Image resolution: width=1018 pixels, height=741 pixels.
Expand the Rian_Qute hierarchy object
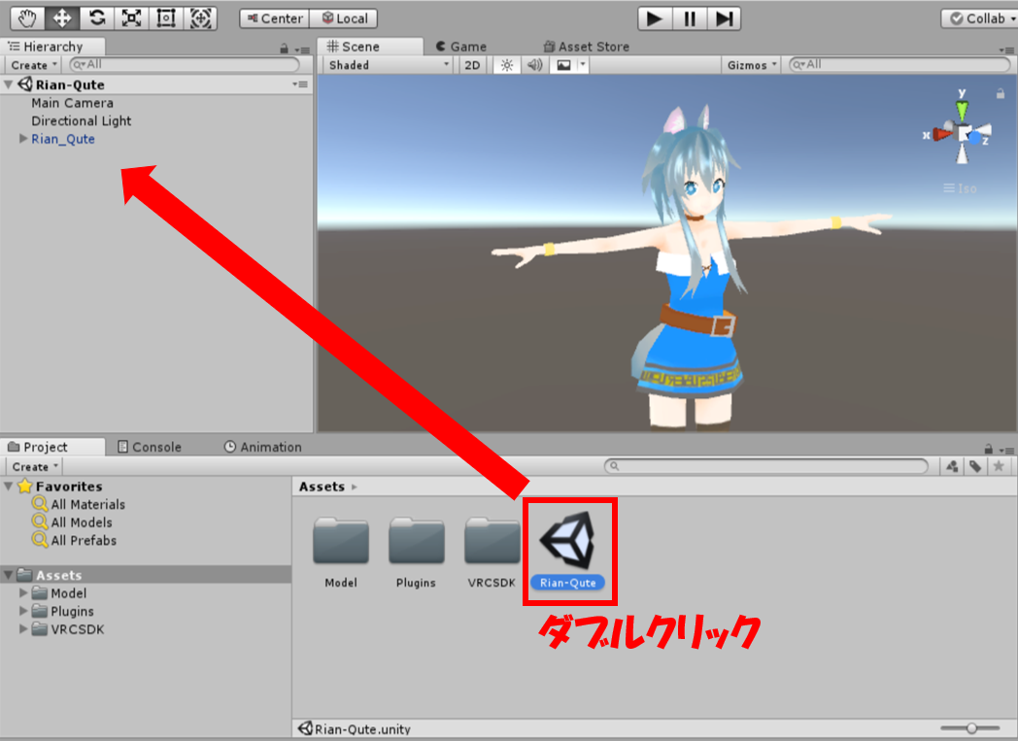point(23,139)
